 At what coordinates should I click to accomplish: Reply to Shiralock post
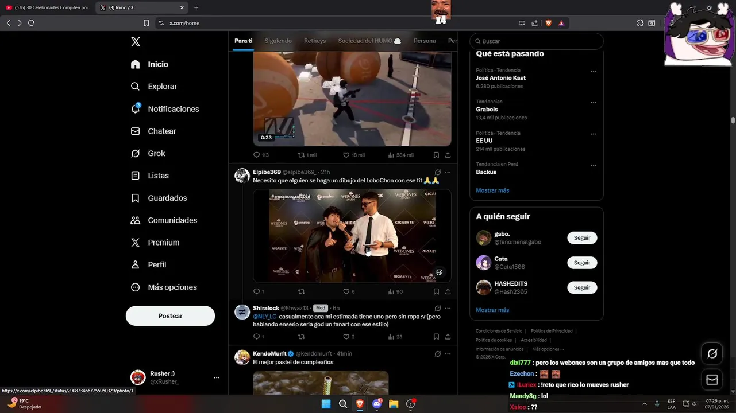tap(259, 337)
